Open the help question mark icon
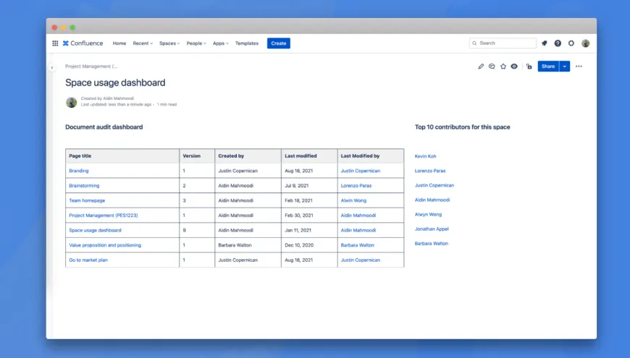Viewport: 630px width, 358px height. coord(558,43)
